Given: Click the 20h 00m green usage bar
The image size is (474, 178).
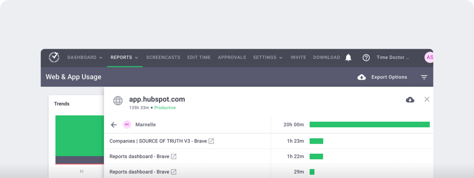Looking at the screenshot, I should click(369, 125).
